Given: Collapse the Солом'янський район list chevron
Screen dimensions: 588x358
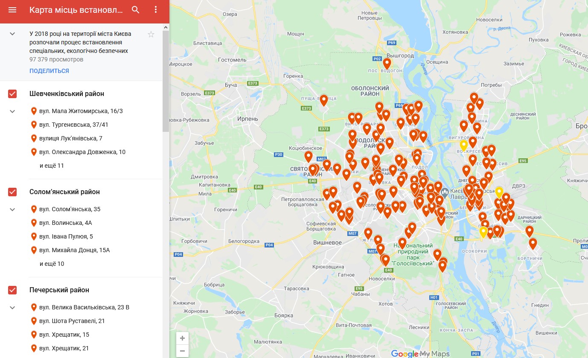Looking at the screenshot, I should pos(12,210).
